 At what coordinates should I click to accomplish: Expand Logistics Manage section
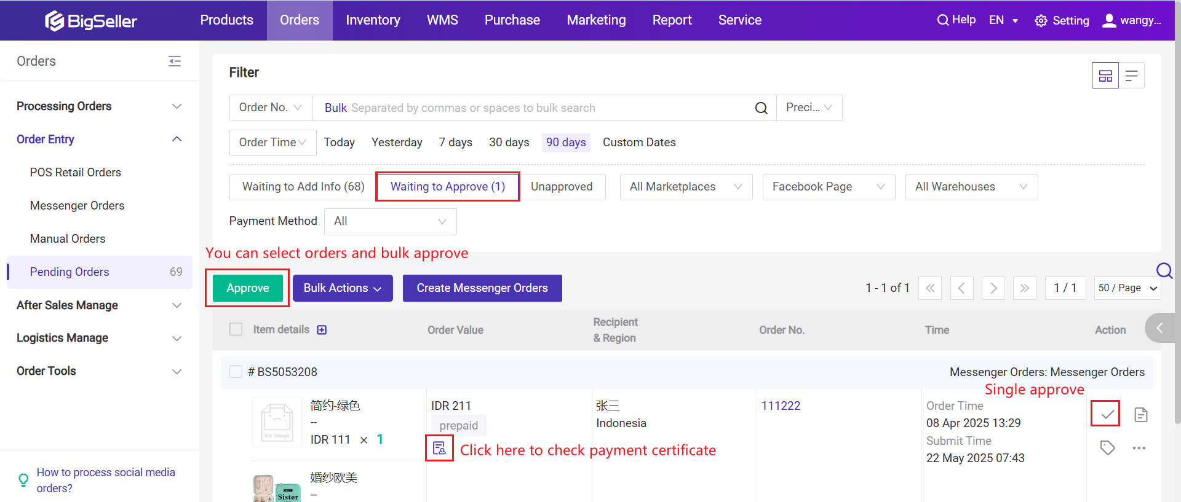point(99,338)
